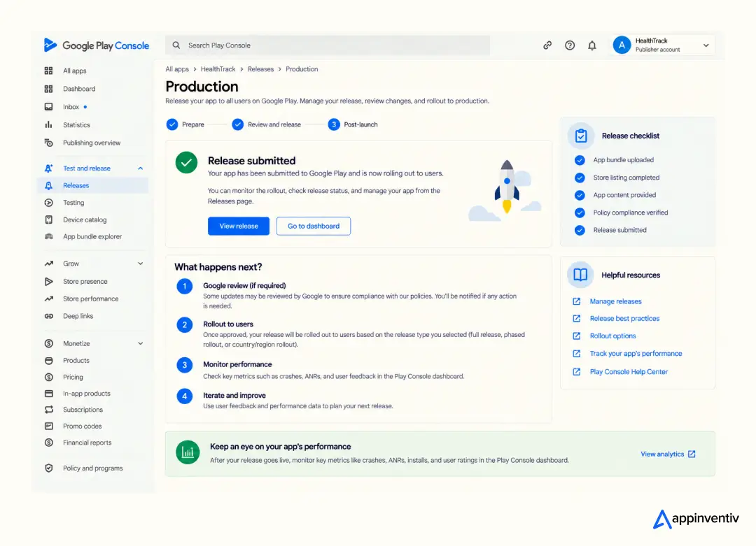Viewport: 756px width, 546px height.
Task: Click the HealthTrack breadcrumb
Action: (218, 69)
